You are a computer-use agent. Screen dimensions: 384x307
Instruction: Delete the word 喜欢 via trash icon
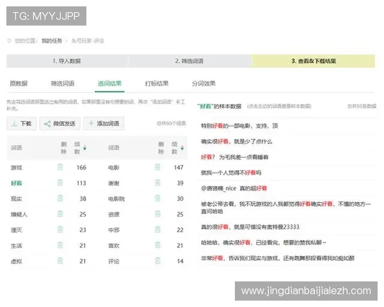coord(157,246)
